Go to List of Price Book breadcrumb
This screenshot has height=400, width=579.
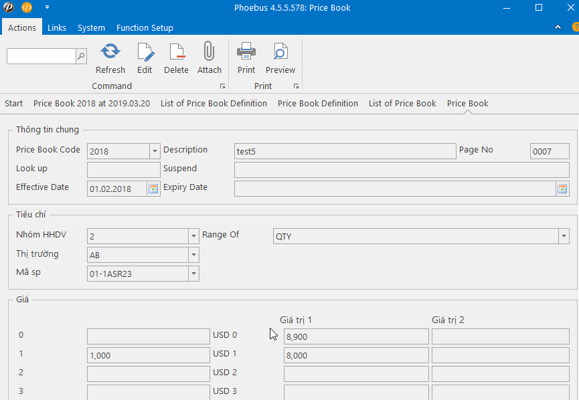point(402,104)
